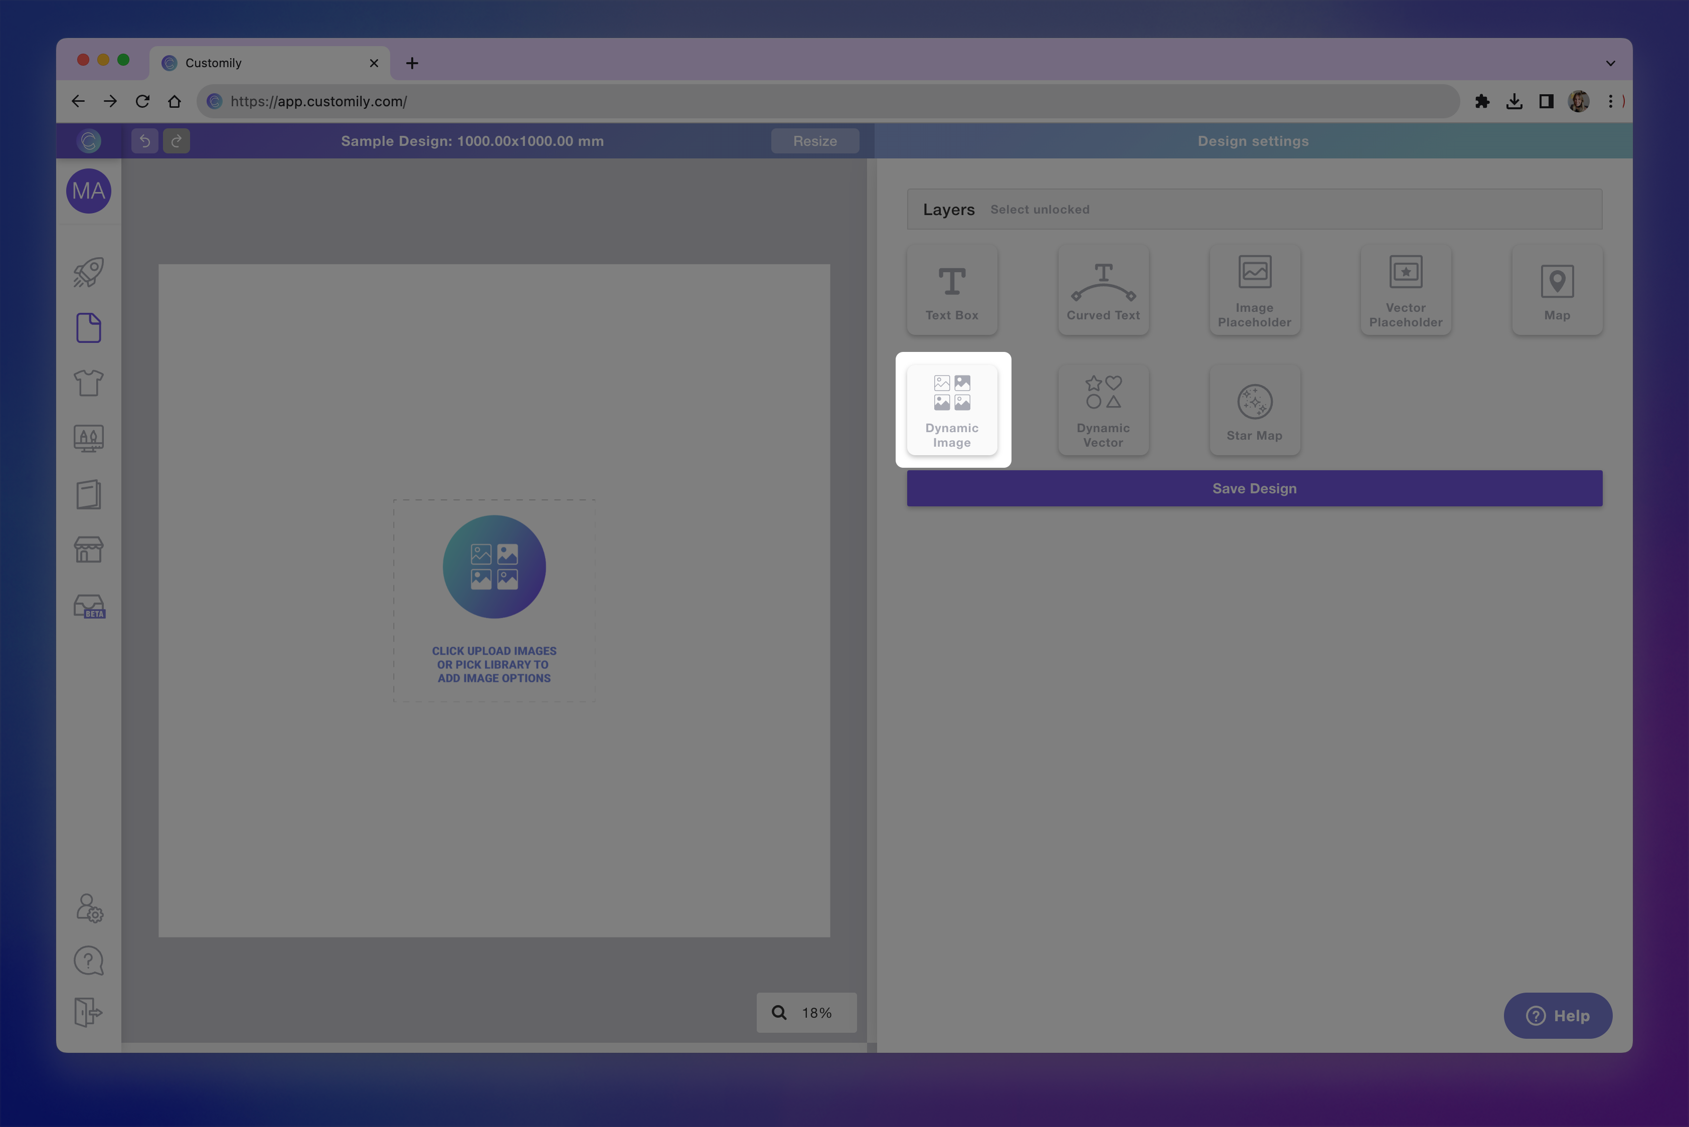
Task: Open the browser tab list chevron
Action: click(1610, 63)
